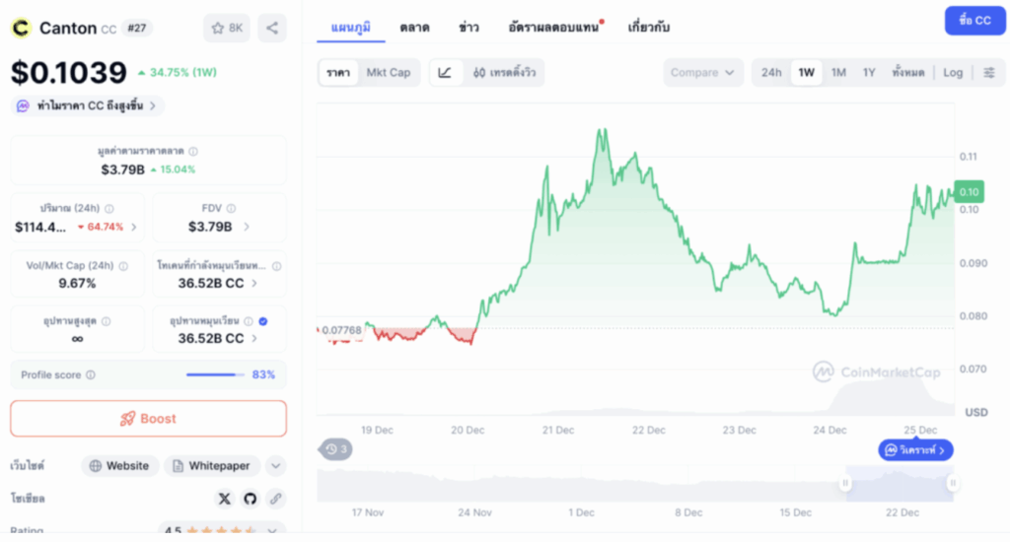Click the Boost button

click(x=148, y=419)
